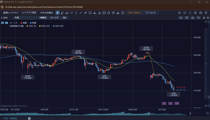The image size is (210, 120).
Task: Open the technical indicator settings icon
Action: click(x=181, y=18)
